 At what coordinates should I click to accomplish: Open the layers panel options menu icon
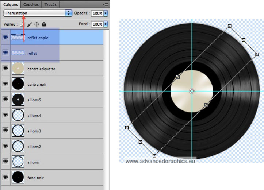[x=106, y=5]
